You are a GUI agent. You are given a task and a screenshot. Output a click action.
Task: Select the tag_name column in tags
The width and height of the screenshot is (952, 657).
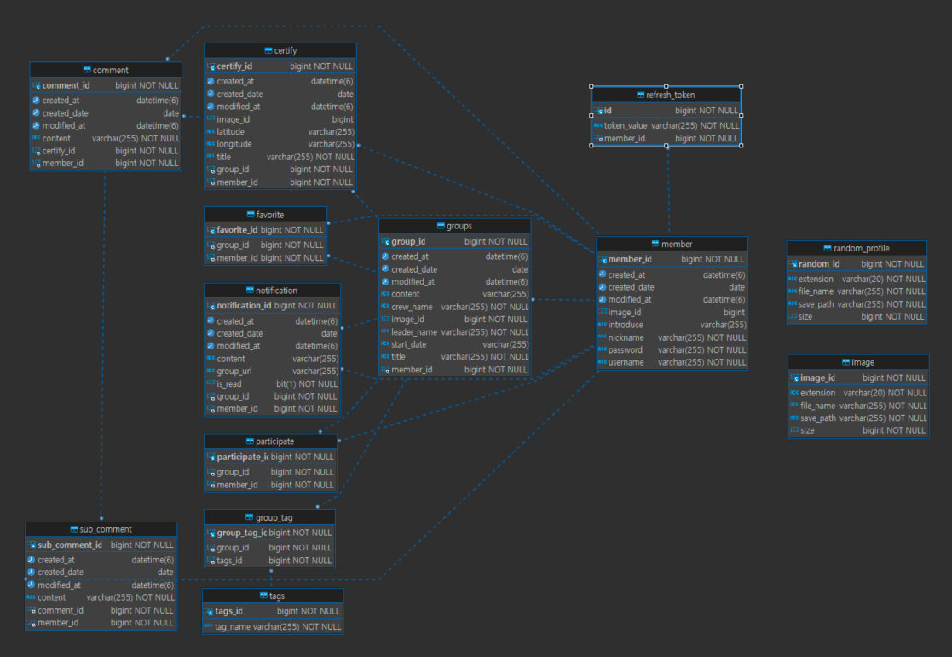click(x=273, y=626)
